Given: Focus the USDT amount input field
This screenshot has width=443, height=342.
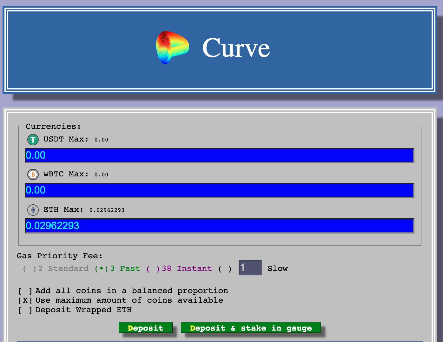Looking at the screenshot, I should tap(220, 155).
